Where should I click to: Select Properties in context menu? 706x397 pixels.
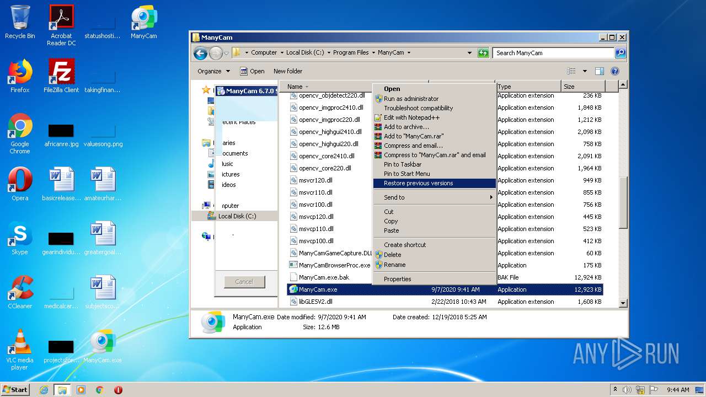pos(435,279)
